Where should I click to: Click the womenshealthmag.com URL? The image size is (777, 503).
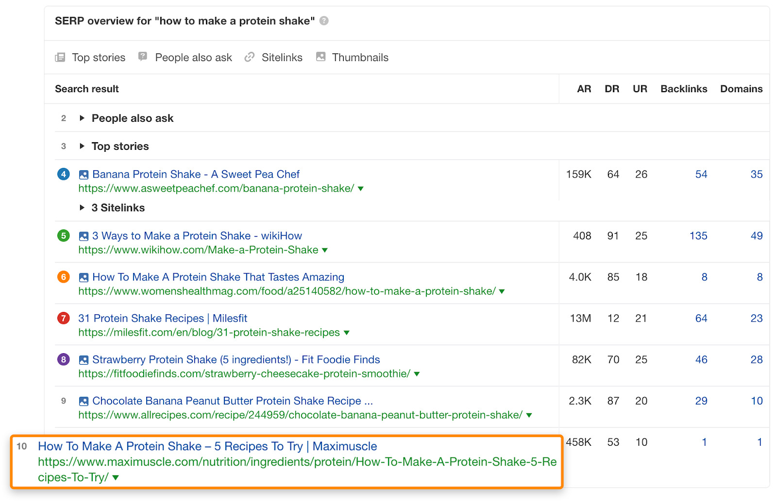(287, 291)
